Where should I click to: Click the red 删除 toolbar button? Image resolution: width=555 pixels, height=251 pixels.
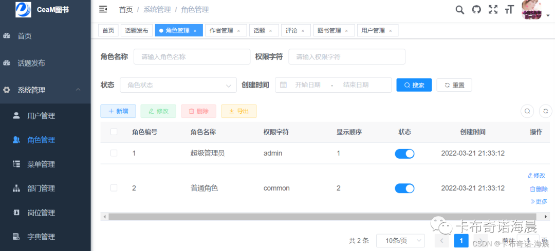[x=198, y=111]
